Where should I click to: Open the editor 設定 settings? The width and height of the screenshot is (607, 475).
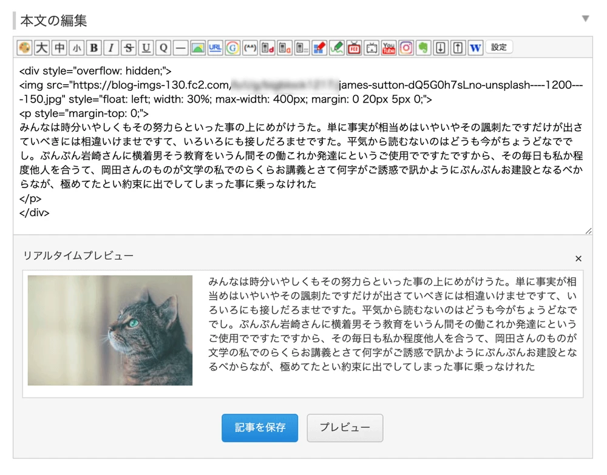[x=499, y=47]
